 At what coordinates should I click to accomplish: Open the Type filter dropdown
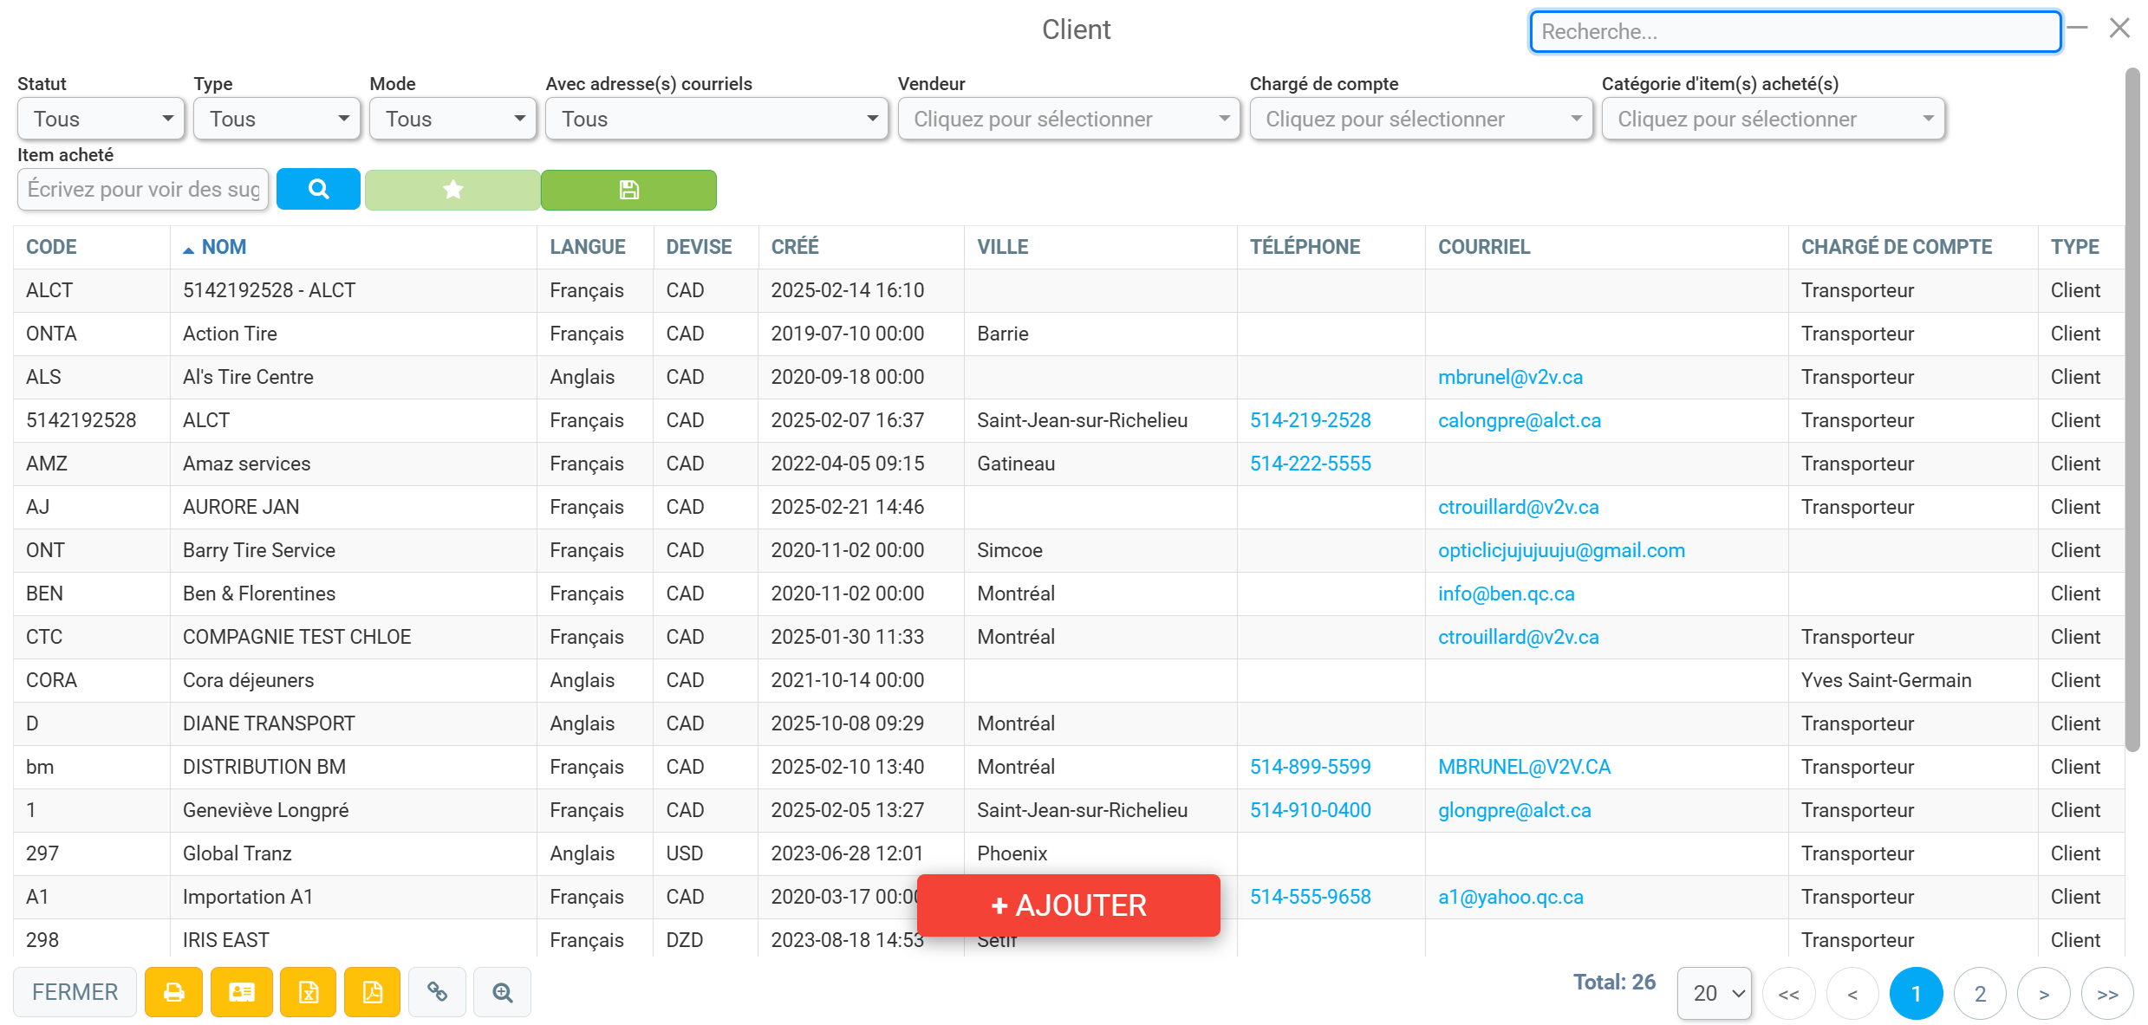(277, 119)
